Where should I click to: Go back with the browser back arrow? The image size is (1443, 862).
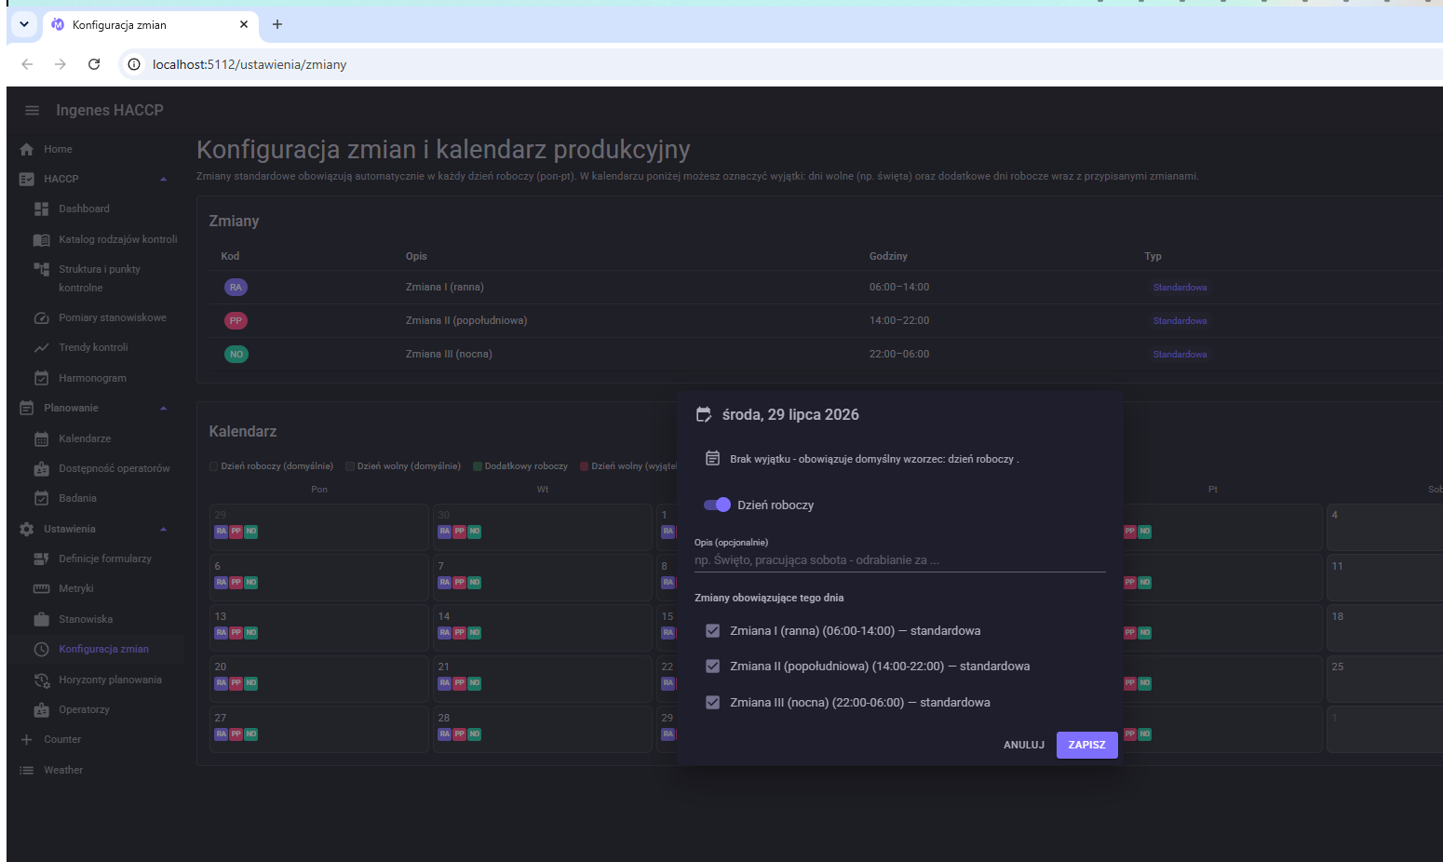27,64
